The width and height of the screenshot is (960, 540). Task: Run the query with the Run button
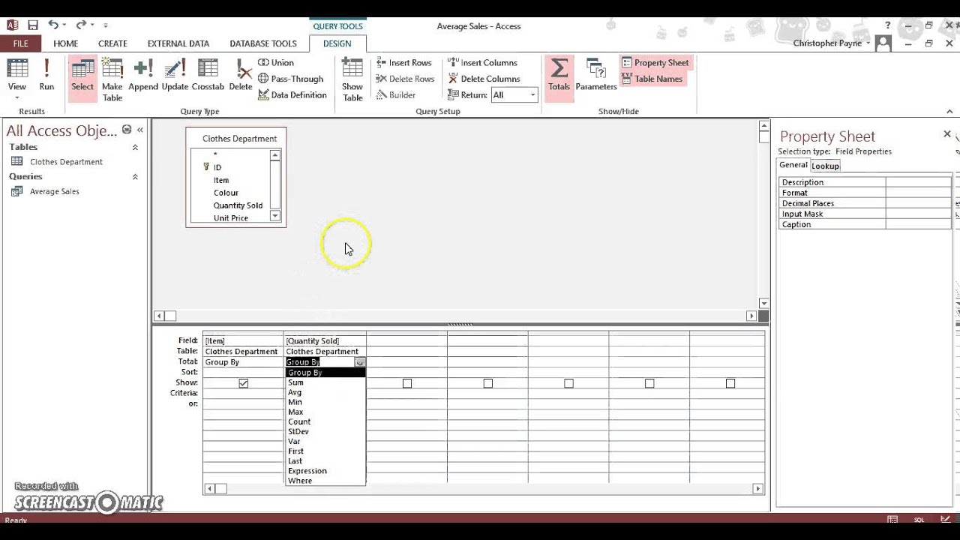46,75
